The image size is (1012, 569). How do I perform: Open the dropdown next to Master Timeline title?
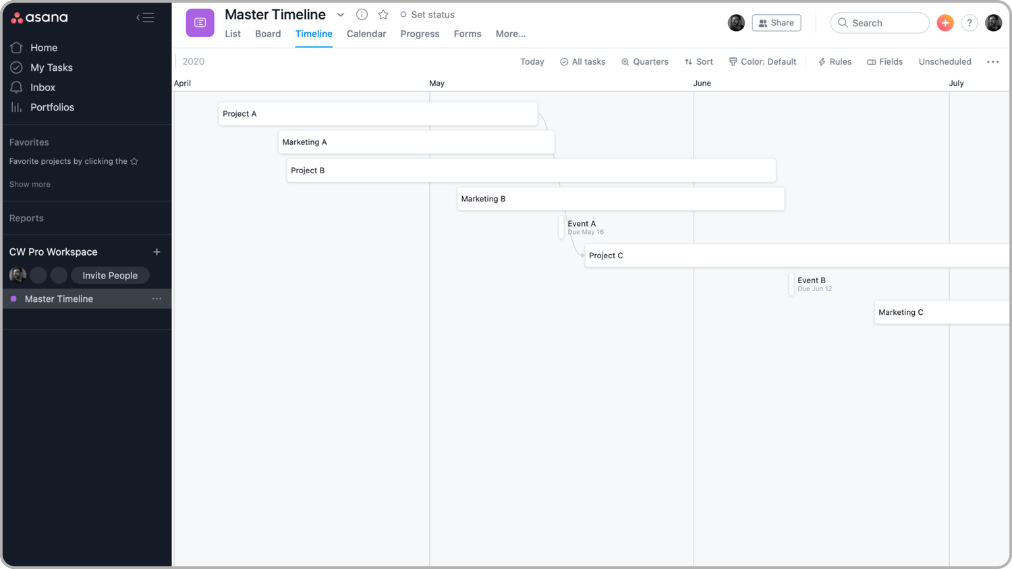click(341, 14)
